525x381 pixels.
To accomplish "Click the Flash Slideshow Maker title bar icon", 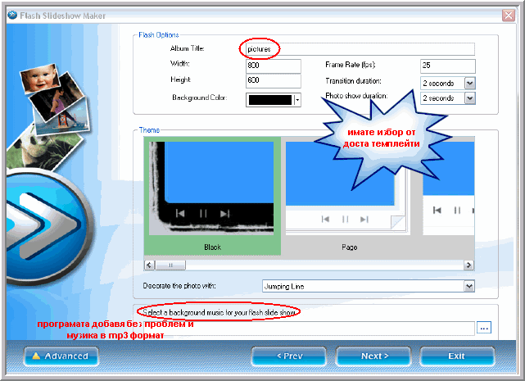I will pos(12,15).
